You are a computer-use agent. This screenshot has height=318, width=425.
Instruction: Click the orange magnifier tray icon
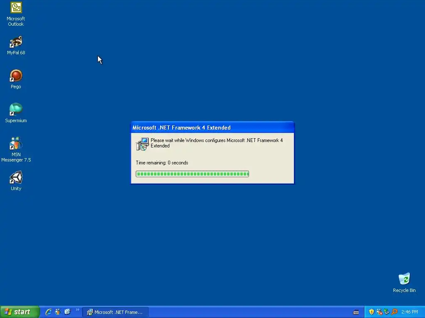click(394, 312)
